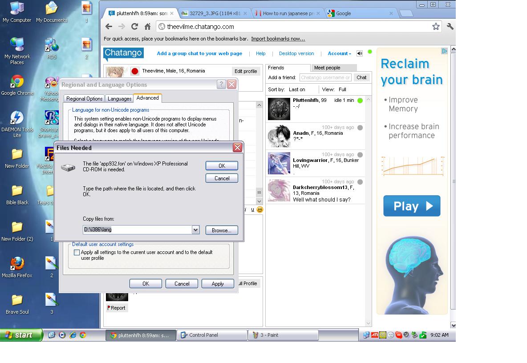The image size is (527, 363).
Task: Switch to 32729_3.JPG browser tab
Action: (x=215, y=13)
